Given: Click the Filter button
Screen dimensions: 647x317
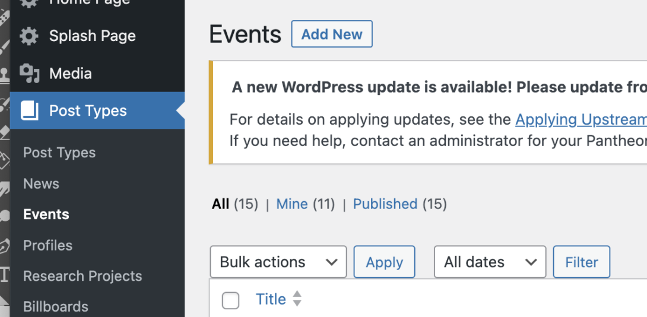Looking at the screenshot, I should pos(581,262).
